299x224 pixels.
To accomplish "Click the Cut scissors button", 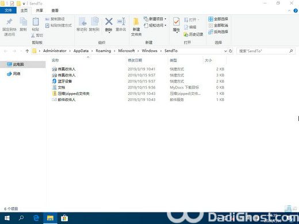I will [37, 35].
